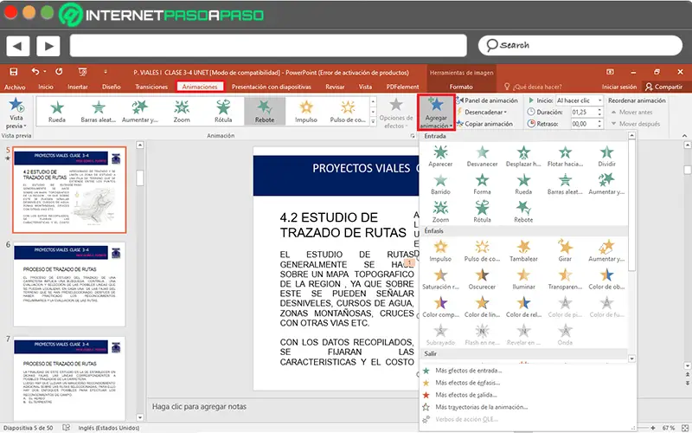Apply the Forma entrance effect
The width and height of the screenshot is (692, 433).
pyautogui.click(x=482, y=184)
